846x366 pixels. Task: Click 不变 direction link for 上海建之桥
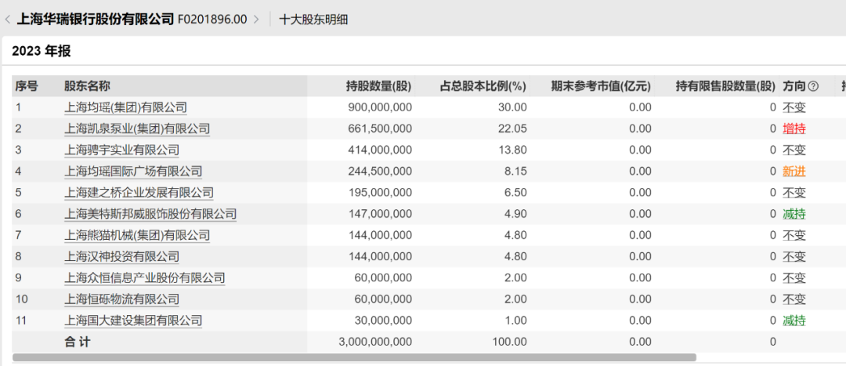point(794,193)
